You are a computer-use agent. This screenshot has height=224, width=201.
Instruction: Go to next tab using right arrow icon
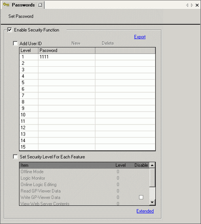192,5
